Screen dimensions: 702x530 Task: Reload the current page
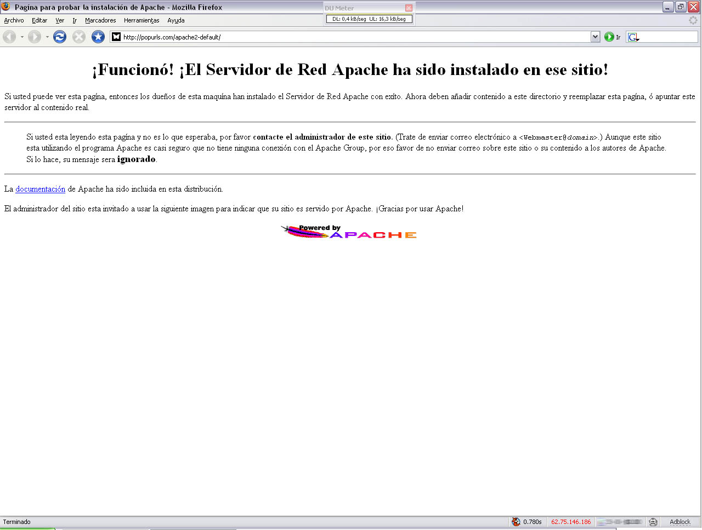tap(60, 37)
